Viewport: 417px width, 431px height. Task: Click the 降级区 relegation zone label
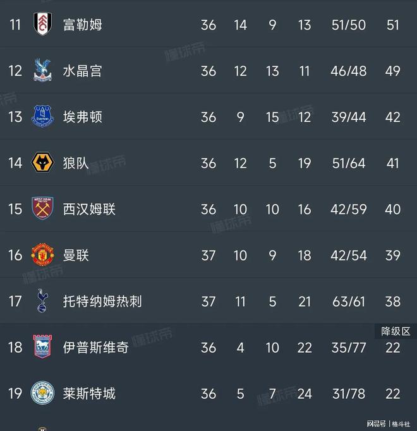pyautogui.click(x=396, y=331)
